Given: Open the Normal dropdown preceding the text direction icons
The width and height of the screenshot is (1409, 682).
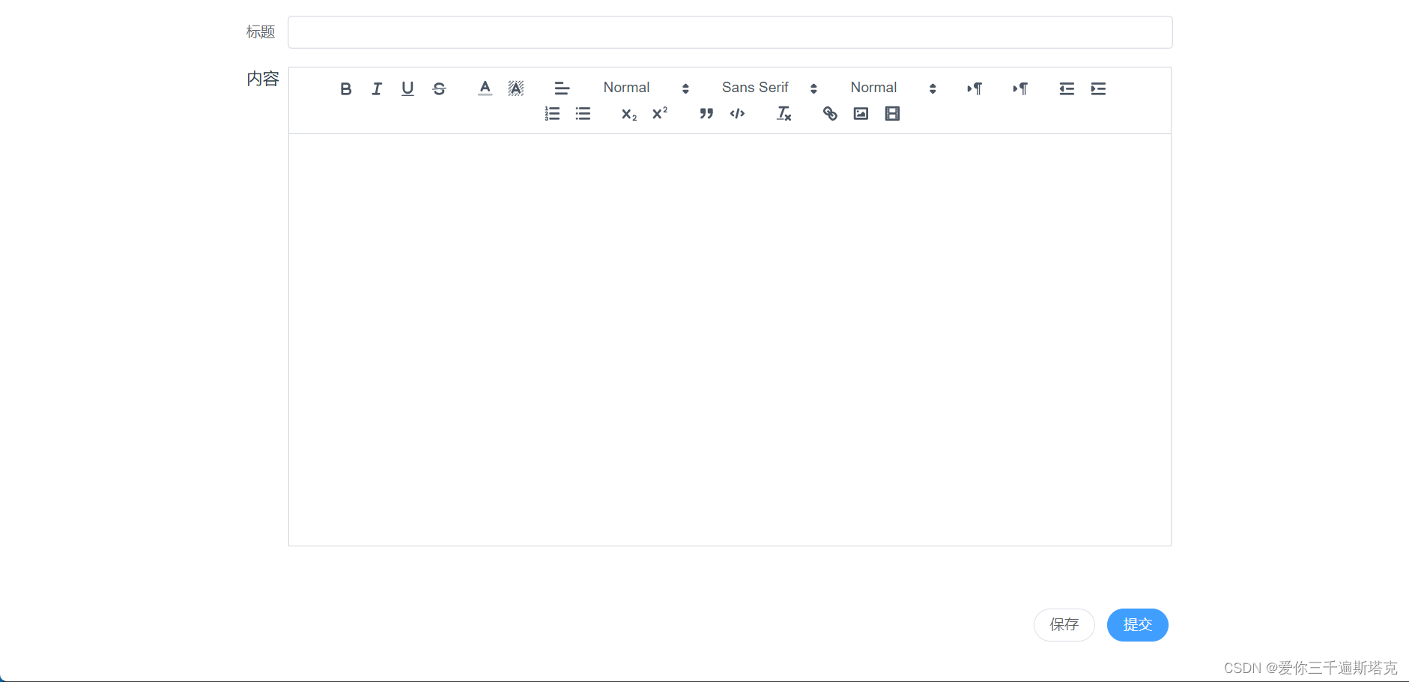Looking at the screenshot, I should pos(893,88).
